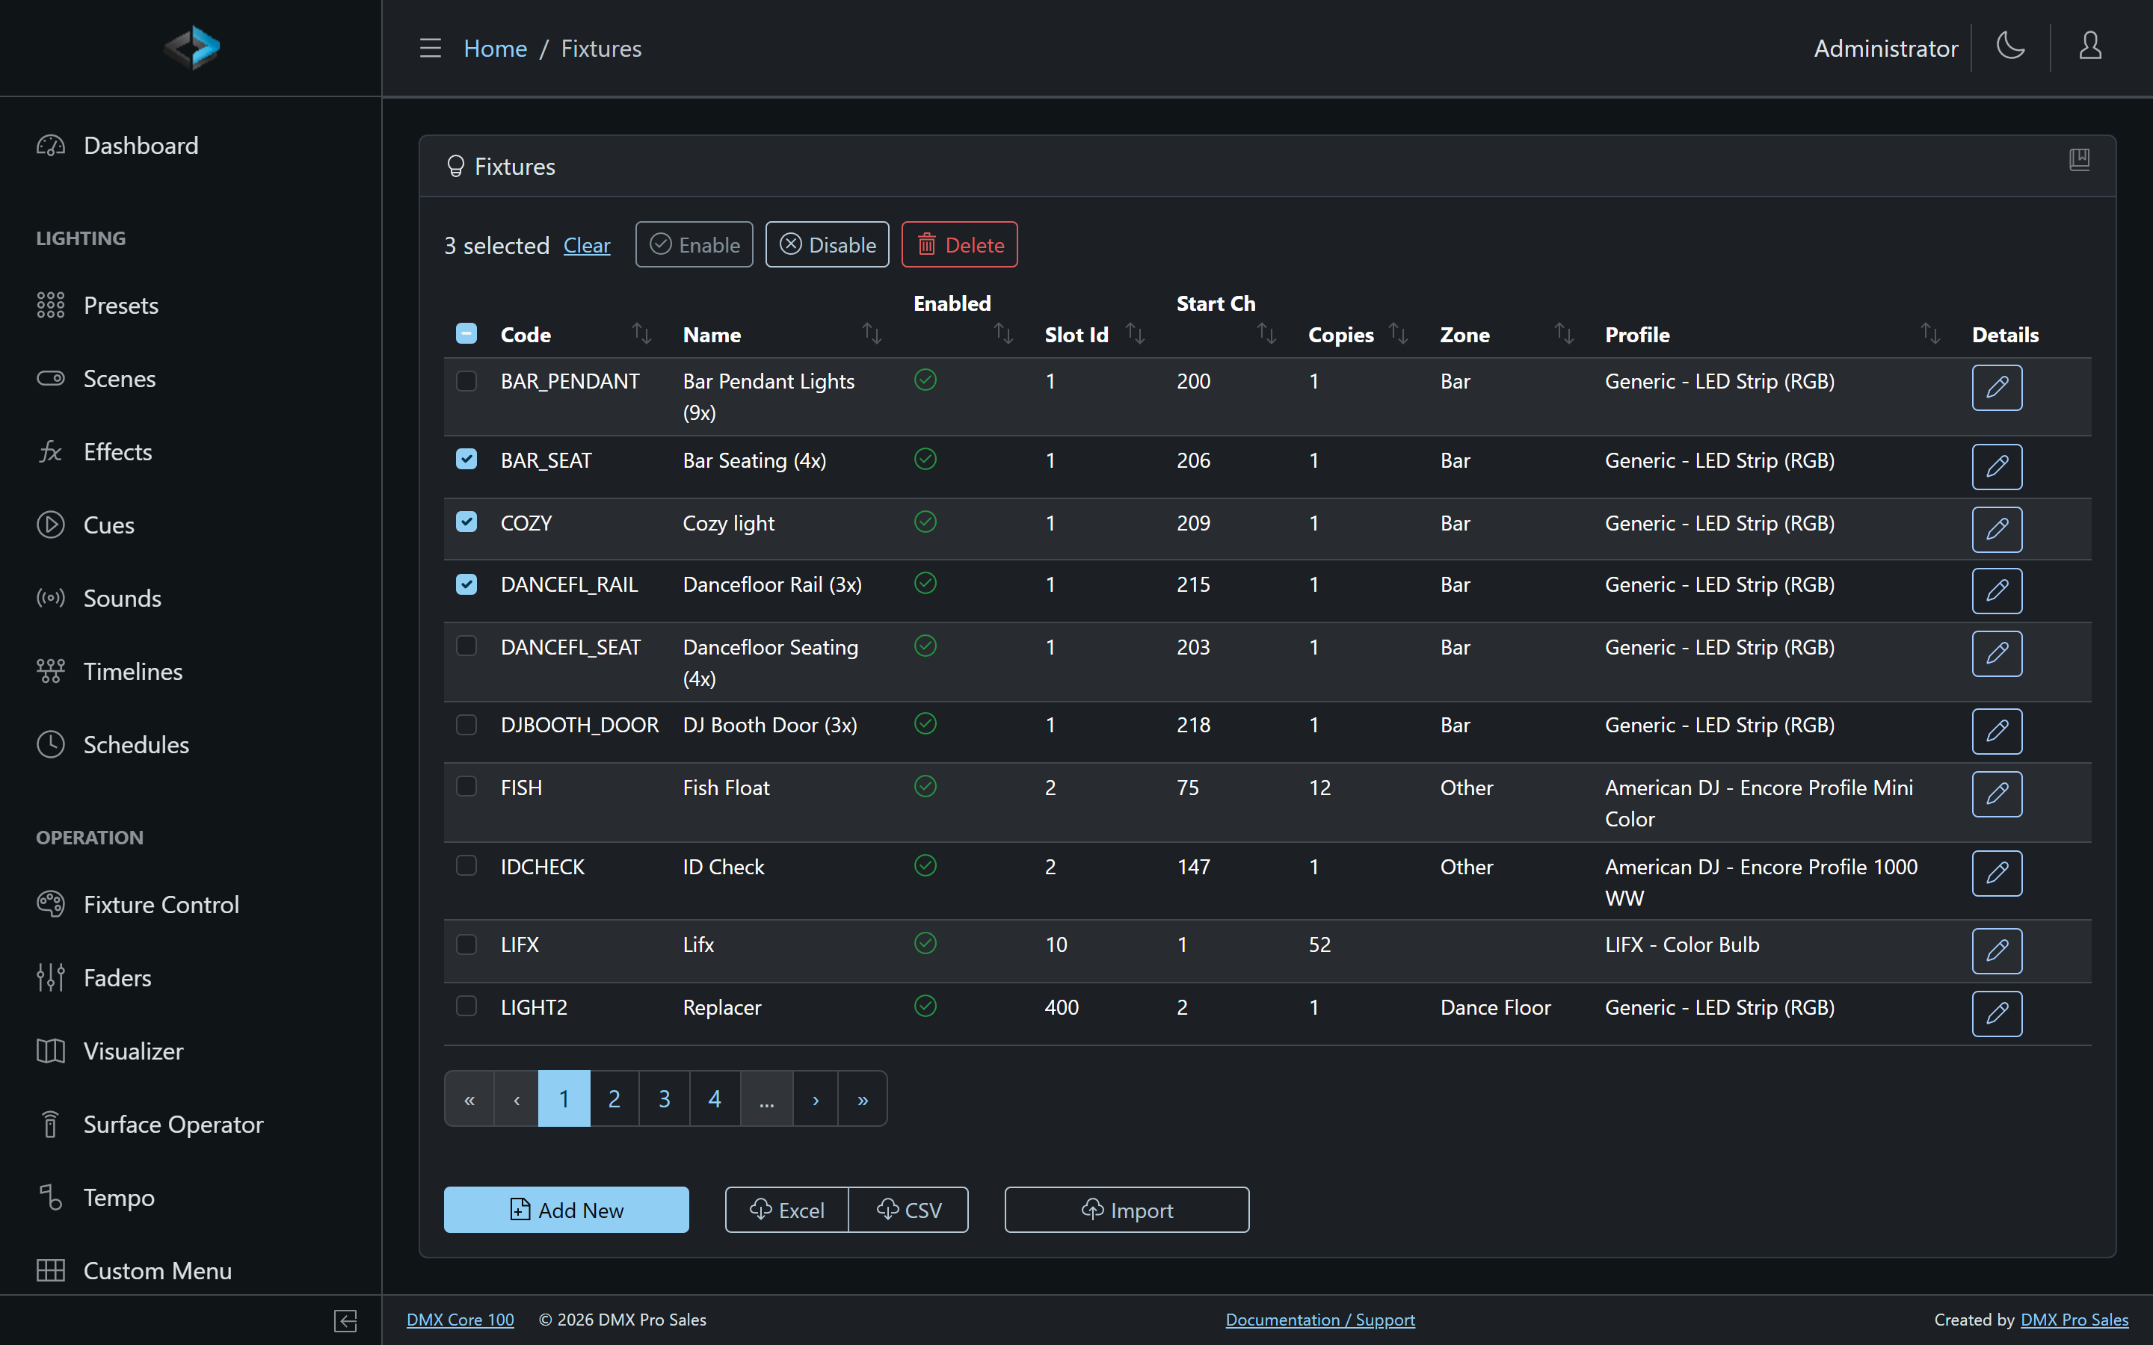Open the user profile icon
This screenshot has width=2153, height=1345.
pos(2090,46)
